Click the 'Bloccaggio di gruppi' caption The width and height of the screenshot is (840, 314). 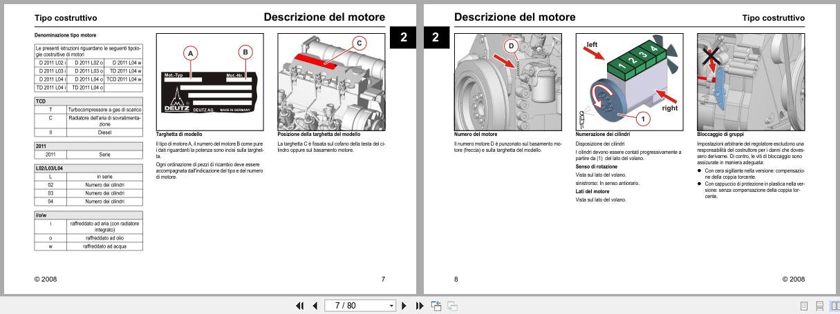[720, 133]
